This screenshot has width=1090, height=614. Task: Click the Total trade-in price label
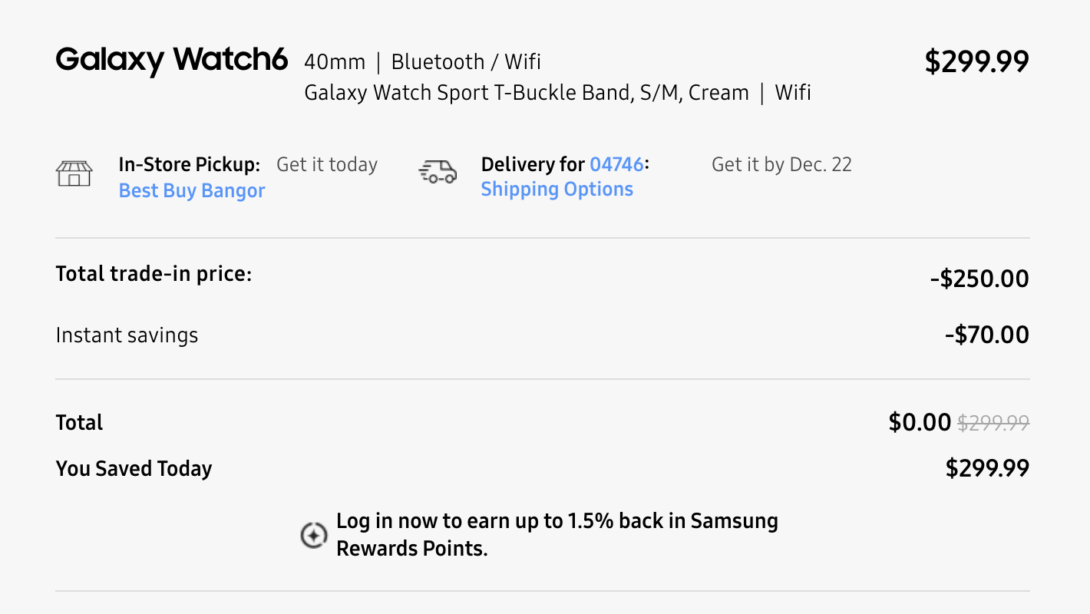tap(154, 274)
